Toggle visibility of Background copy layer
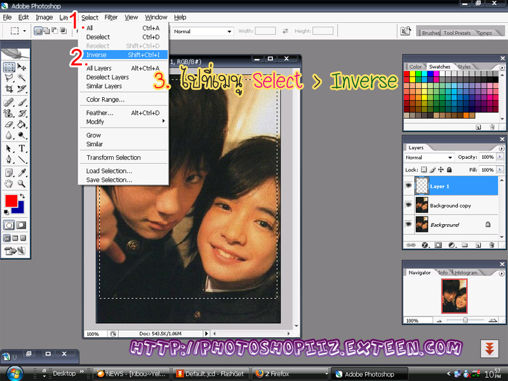Image resolution: width=508 pixels, height=381 pixels. coord(410,205)
